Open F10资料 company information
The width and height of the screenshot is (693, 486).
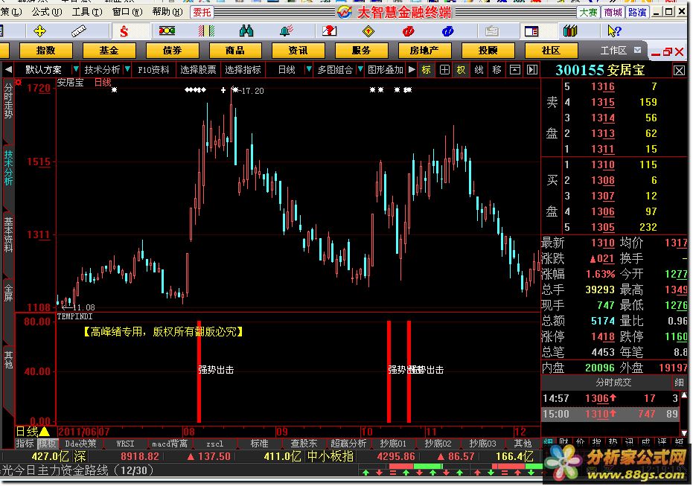click(x=153, y=69)
